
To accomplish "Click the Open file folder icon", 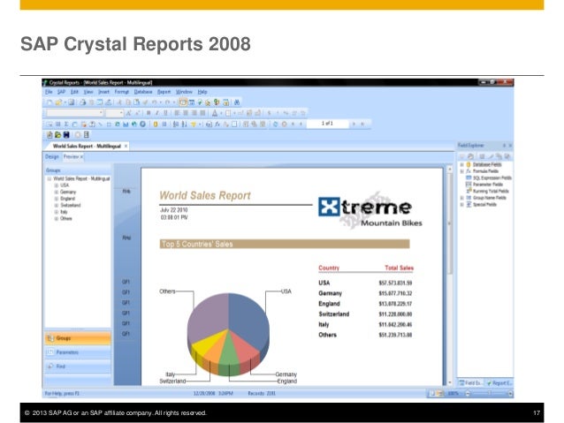I will click(58, 102).
